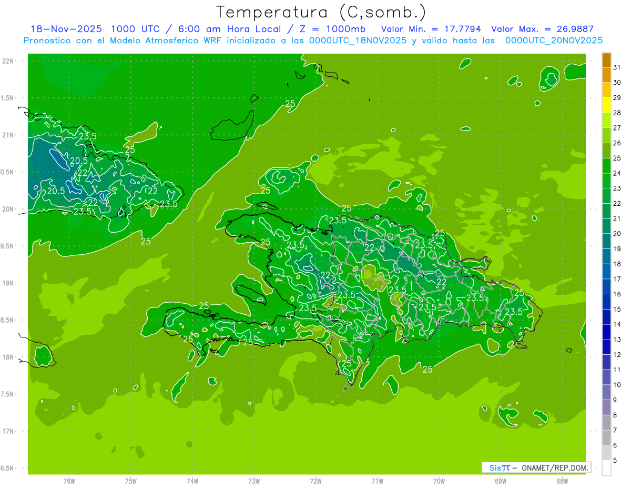
Task: Click the '5' label on the color scale
Action: click(615, 460)
